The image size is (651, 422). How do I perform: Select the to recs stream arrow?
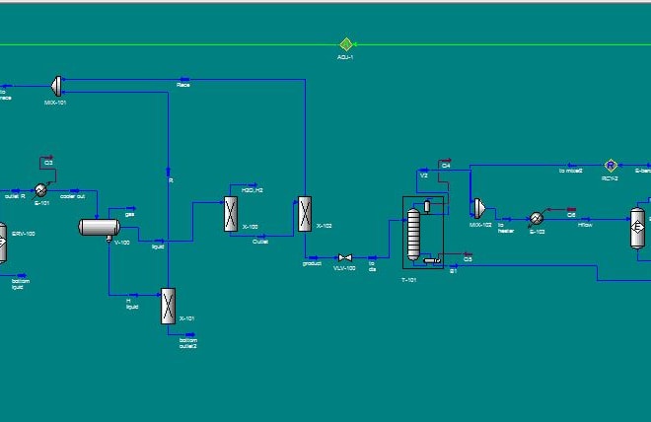click(7, 86)
